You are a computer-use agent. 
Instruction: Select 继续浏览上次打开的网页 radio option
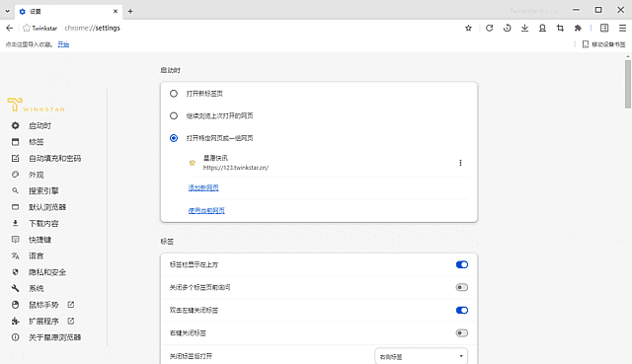174,116
